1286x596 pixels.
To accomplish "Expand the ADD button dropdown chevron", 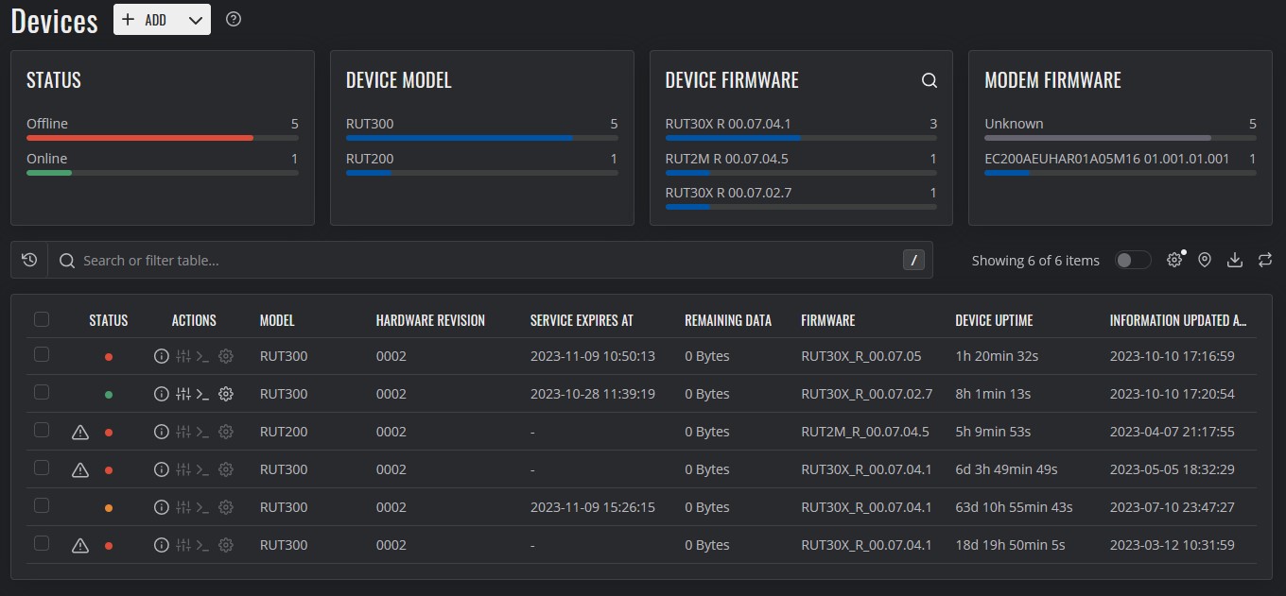I will point(196,20).
